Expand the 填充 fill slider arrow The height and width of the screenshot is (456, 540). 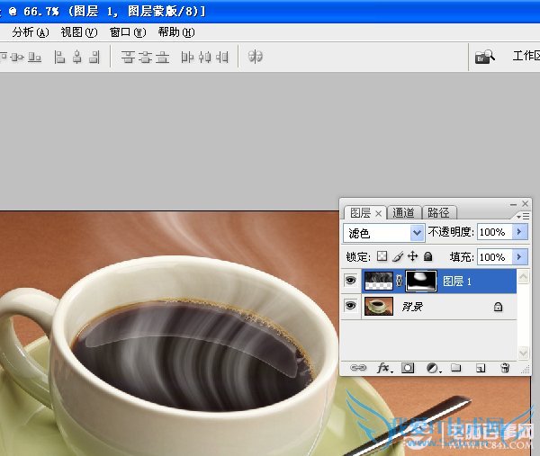point(519,257)
